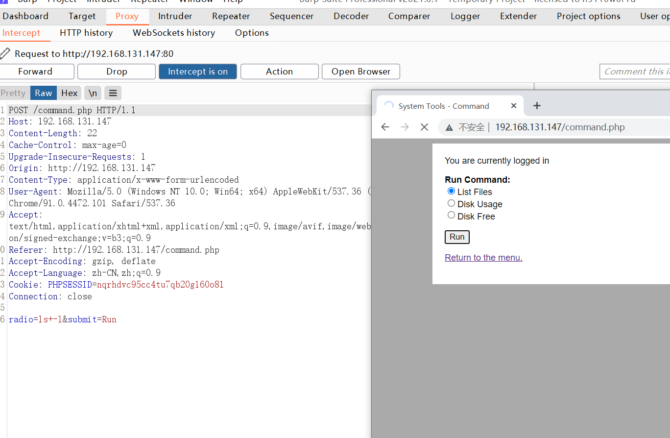Click the Origin header line
The height and width of the screenshot is (438, 670).
[82, 168]
